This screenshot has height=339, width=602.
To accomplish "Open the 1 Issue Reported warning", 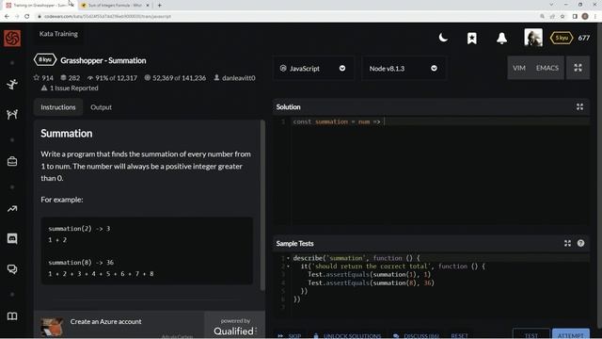I will pos(70,88).
